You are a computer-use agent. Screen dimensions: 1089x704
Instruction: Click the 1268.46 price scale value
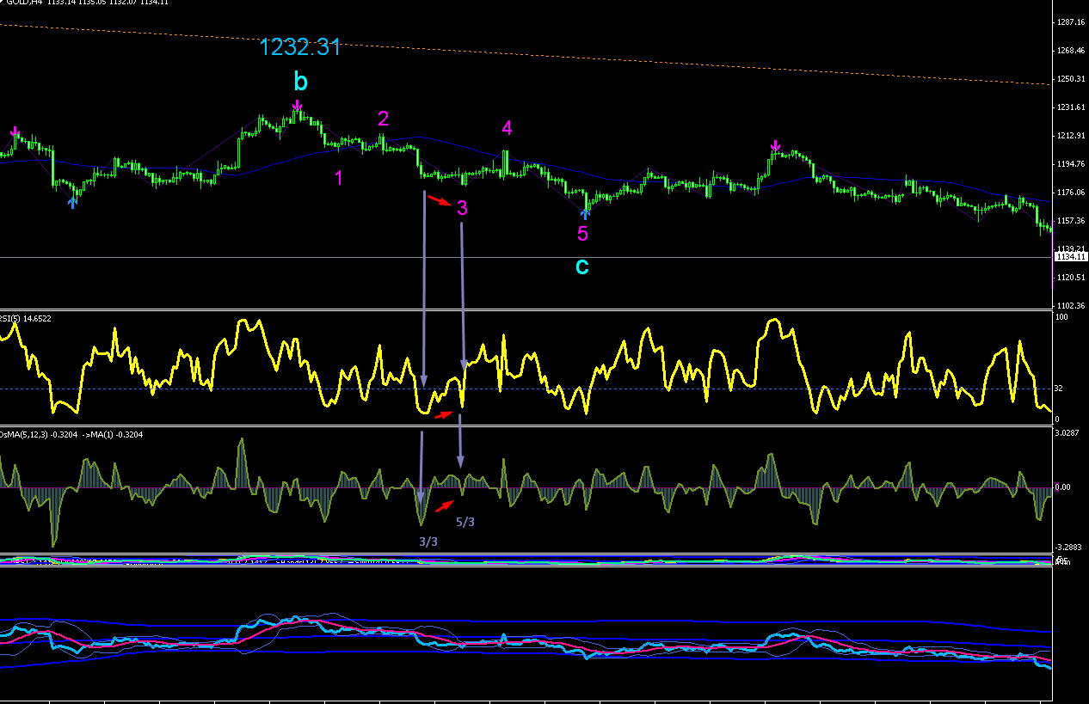point(1071,50)
